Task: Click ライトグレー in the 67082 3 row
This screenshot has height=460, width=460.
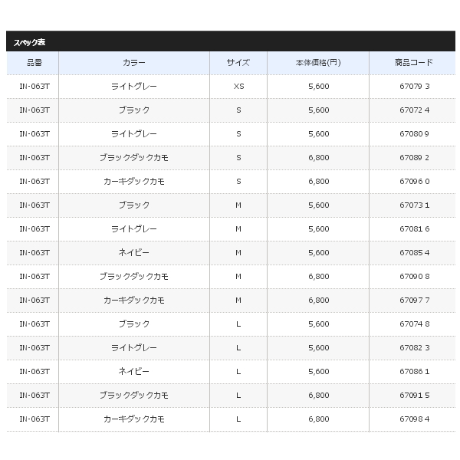Action: [134, 347]
